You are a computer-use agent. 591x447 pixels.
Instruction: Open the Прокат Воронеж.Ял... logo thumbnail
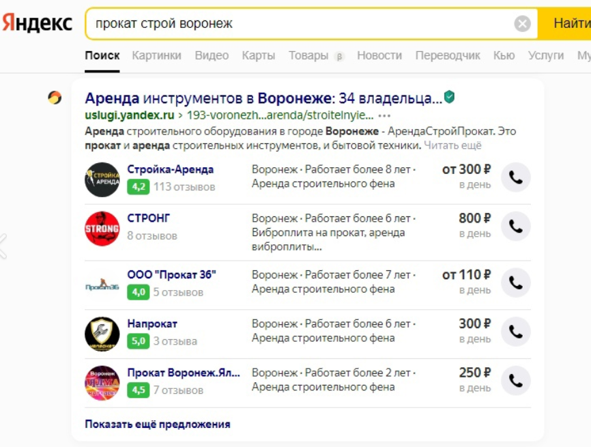(x=102, y=383)
